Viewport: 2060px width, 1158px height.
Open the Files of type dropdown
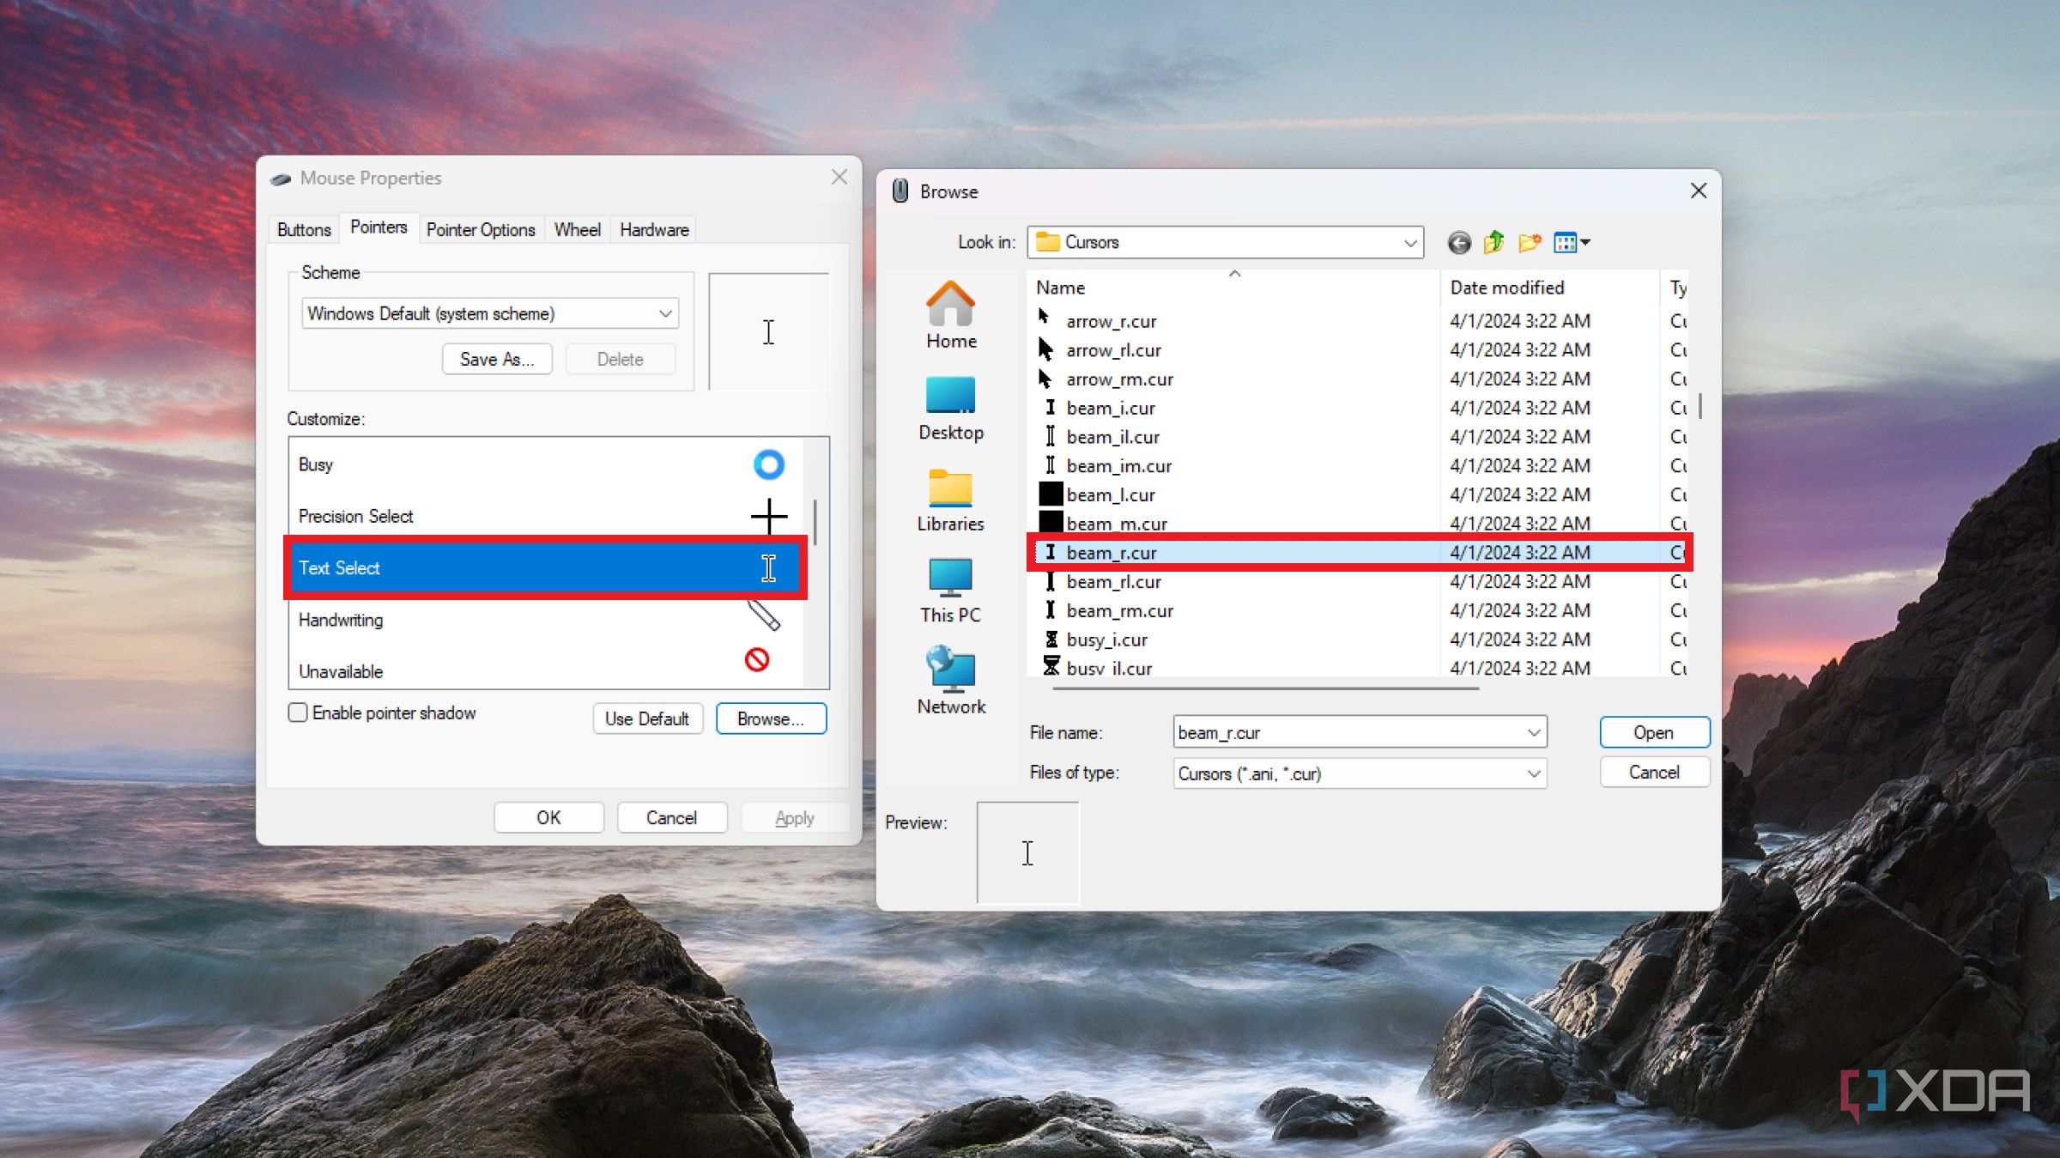point(1532,773)
